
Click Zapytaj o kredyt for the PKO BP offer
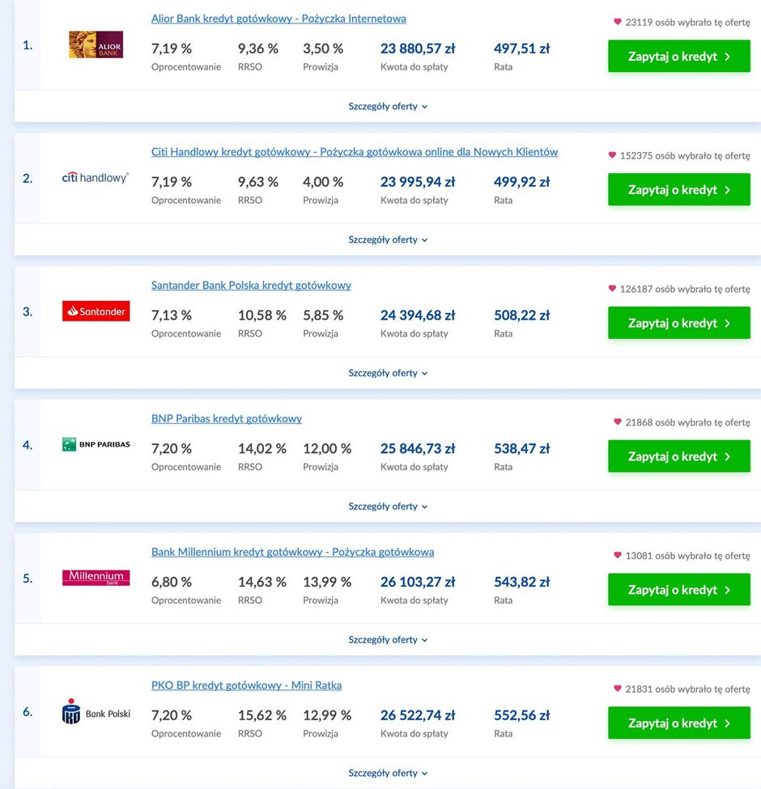(679, 723)
